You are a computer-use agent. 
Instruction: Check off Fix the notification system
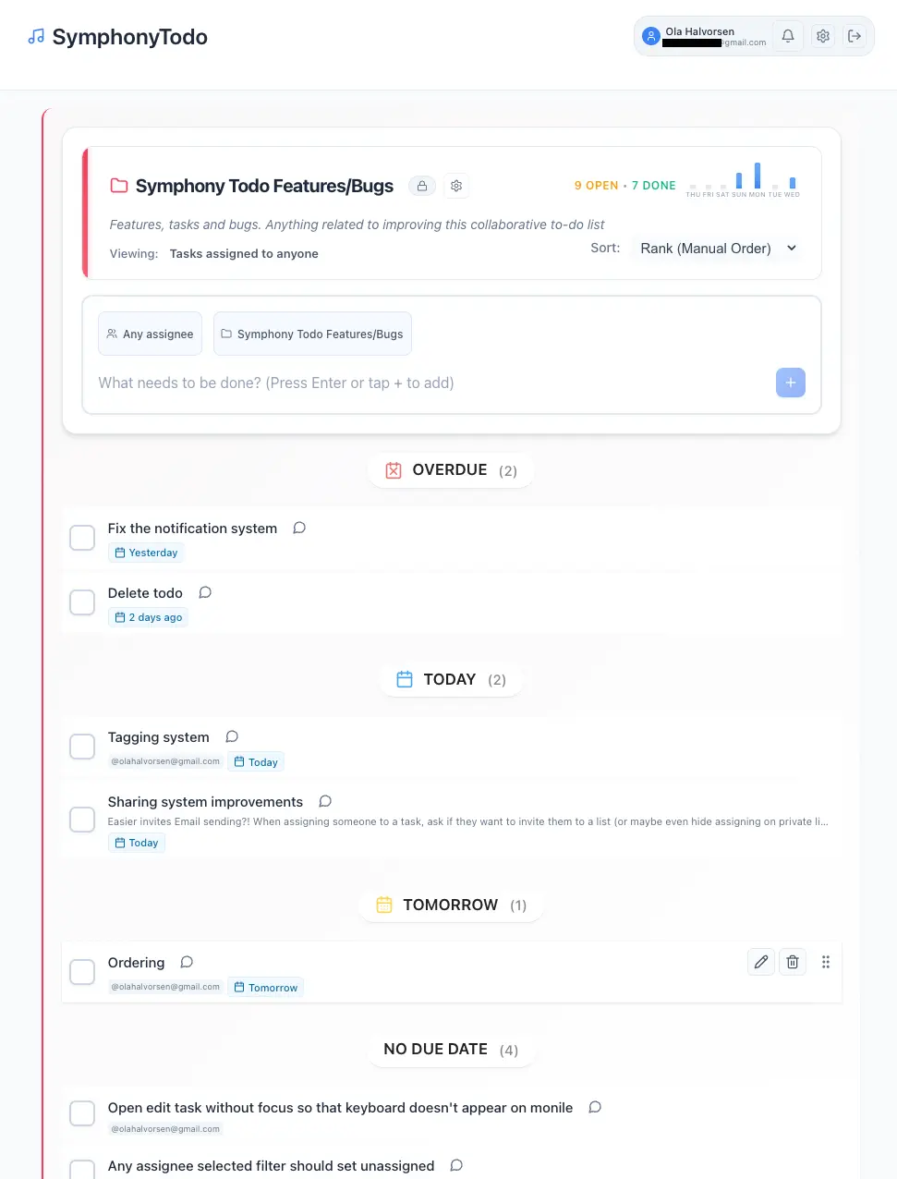(83, 538)
